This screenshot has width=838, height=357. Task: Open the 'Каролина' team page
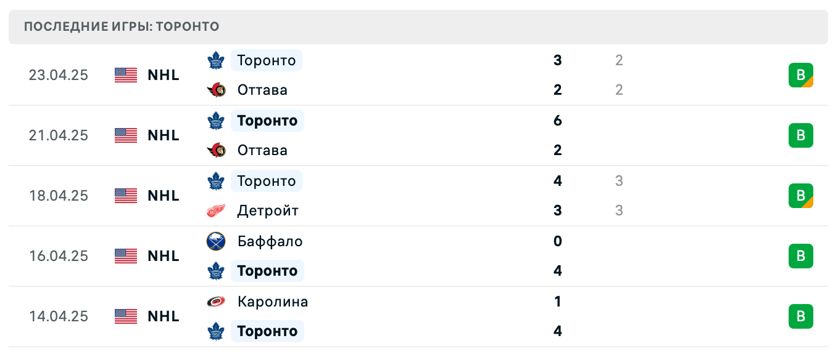point(272,302)
